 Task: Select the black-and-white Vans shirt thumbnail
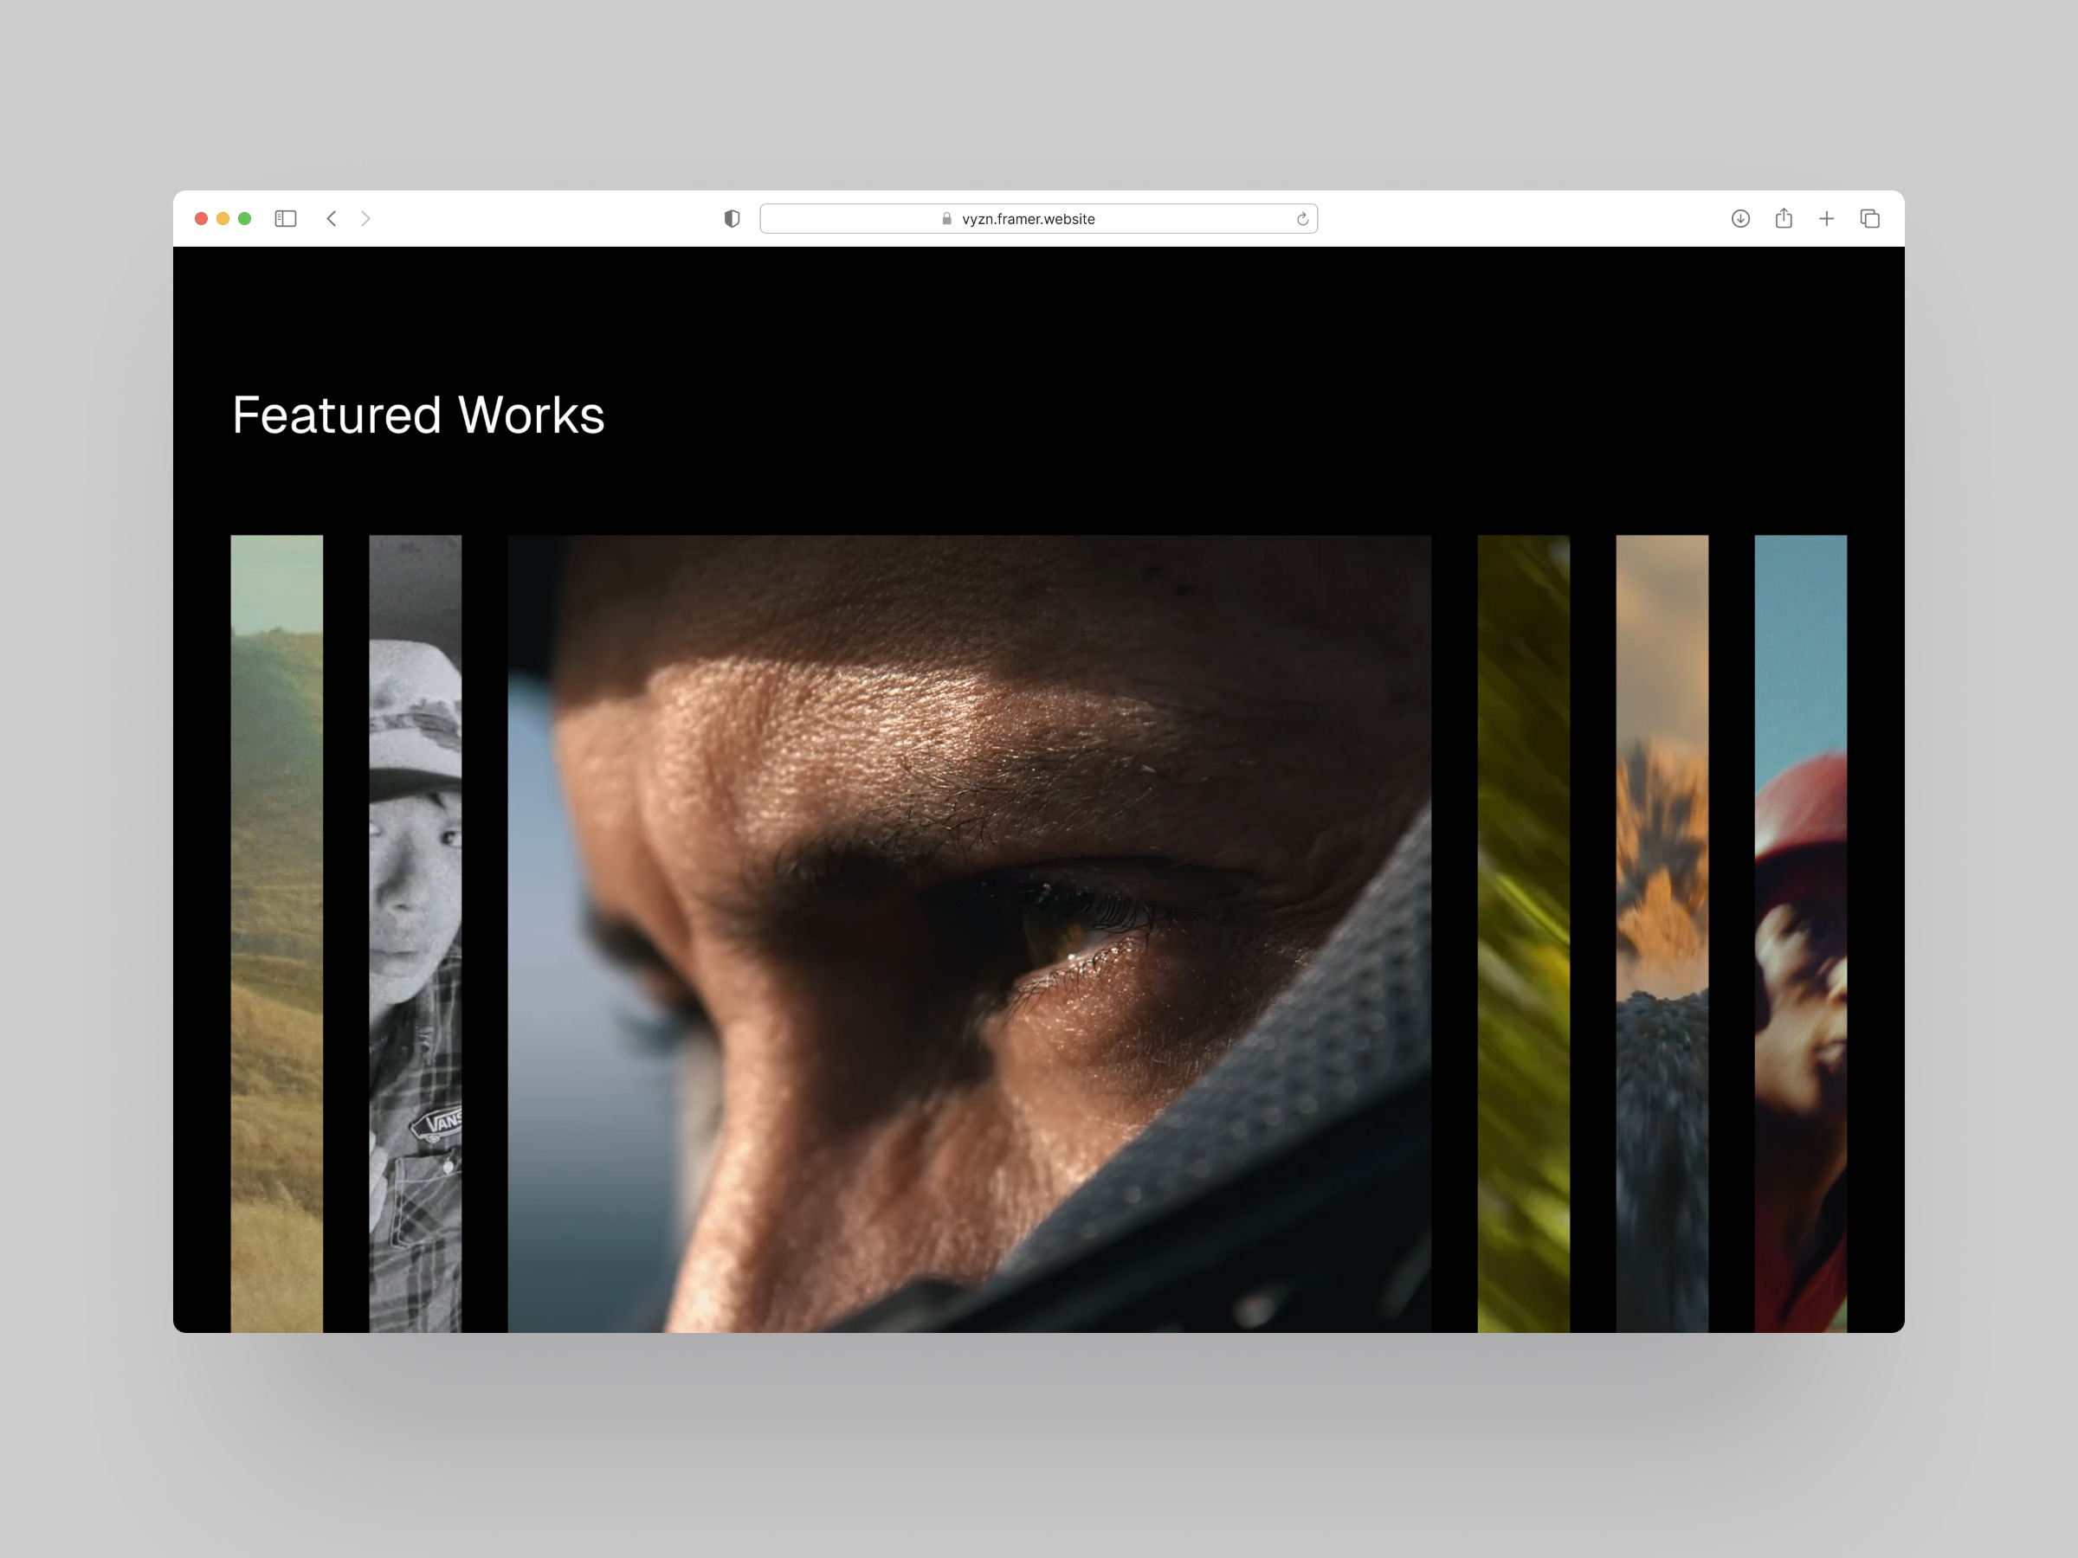tap(416, 932)
